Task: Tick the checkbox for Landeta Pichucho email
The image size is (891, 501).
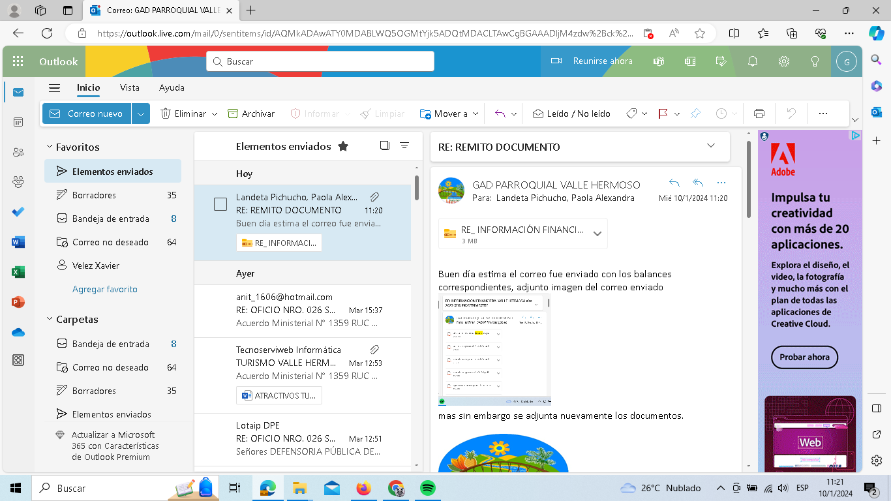Action: [x=220, y=204]
